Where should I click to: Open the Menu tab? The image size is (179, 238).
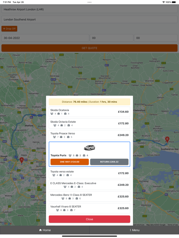pyautogui.click(x=134, y=230)
